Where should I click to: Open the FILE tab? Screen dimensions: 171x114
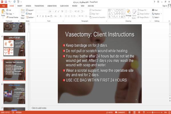pyautogui.click(x=4, y=6)
